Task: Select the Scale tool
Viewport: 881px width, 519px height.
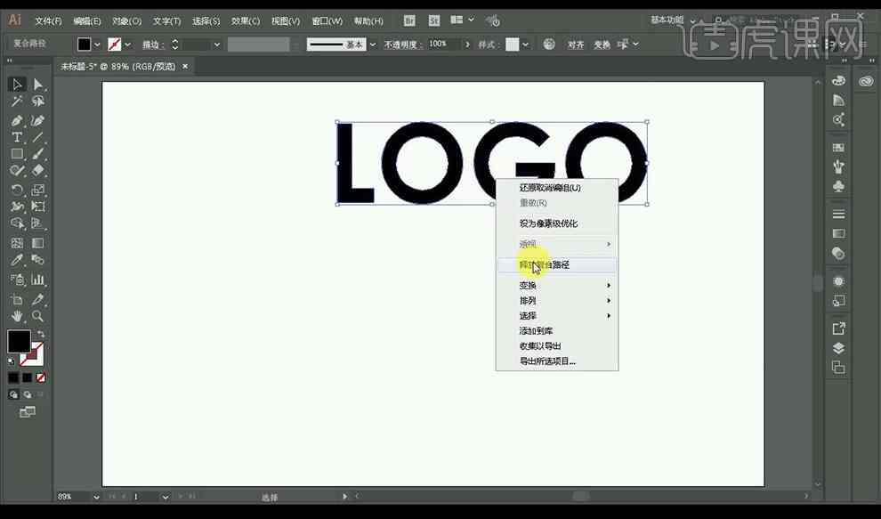Action: tap(37, 190)
